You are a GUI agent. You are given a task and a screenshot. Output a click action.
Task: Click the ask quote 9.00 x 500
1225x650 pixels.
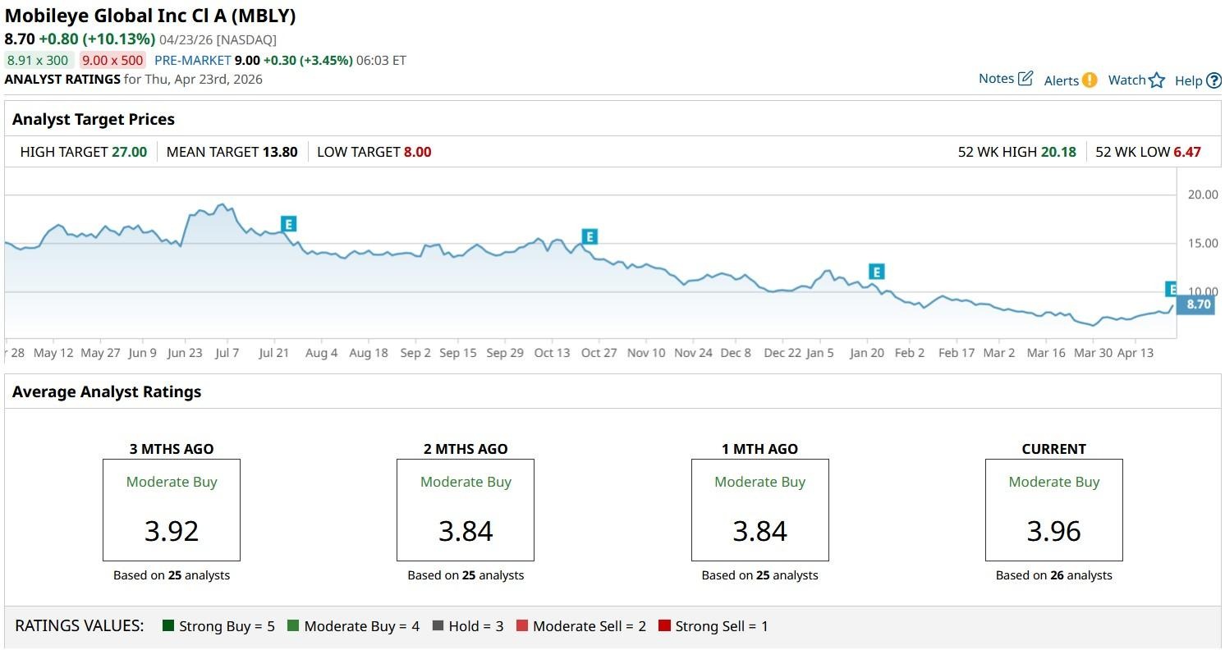point(112,60)
